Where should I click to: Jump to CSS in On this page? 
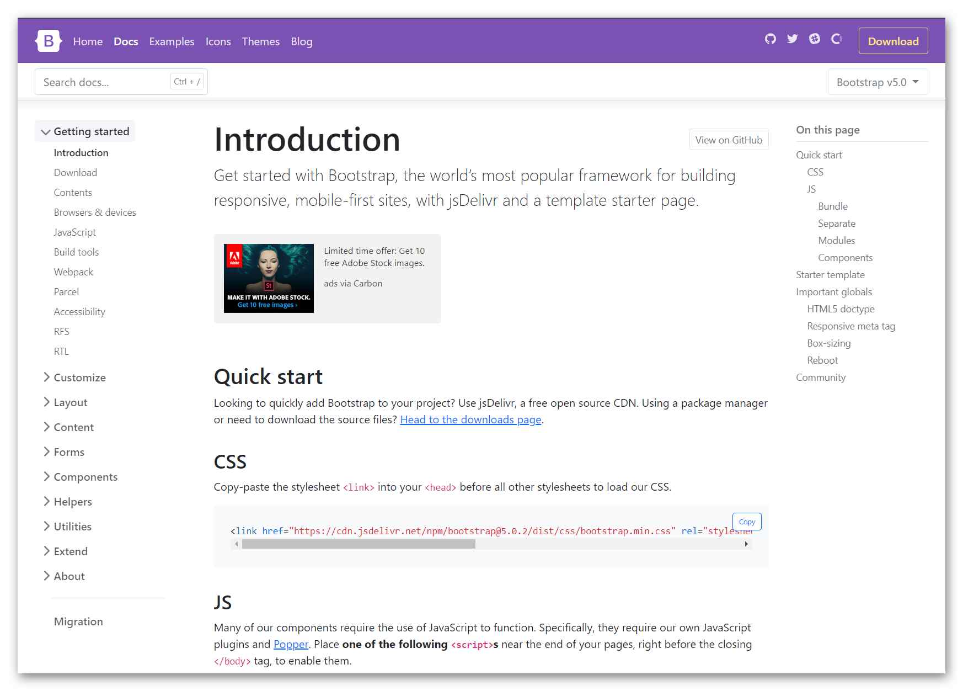(815, 172)
